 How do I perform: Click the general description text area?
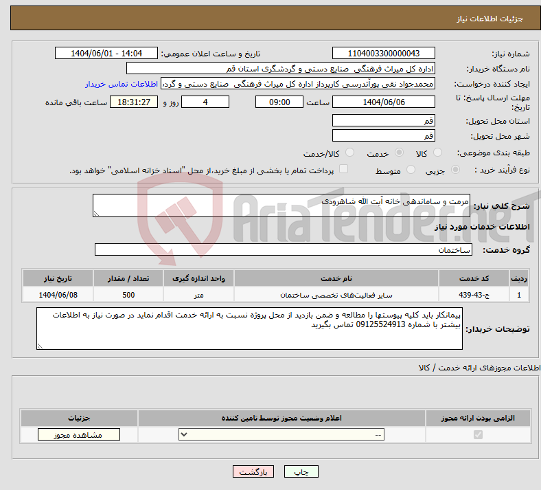[x=281, y=205]
